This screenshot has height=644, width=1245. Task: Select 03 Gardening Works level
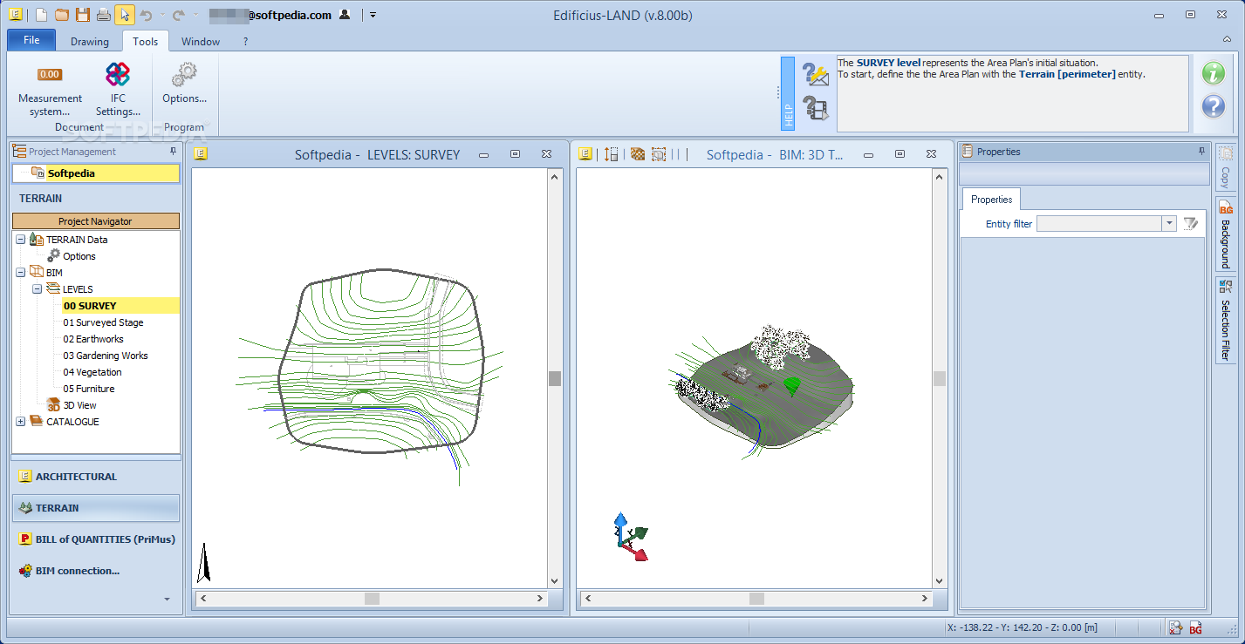pyautogui.click(x=106, y=356)
